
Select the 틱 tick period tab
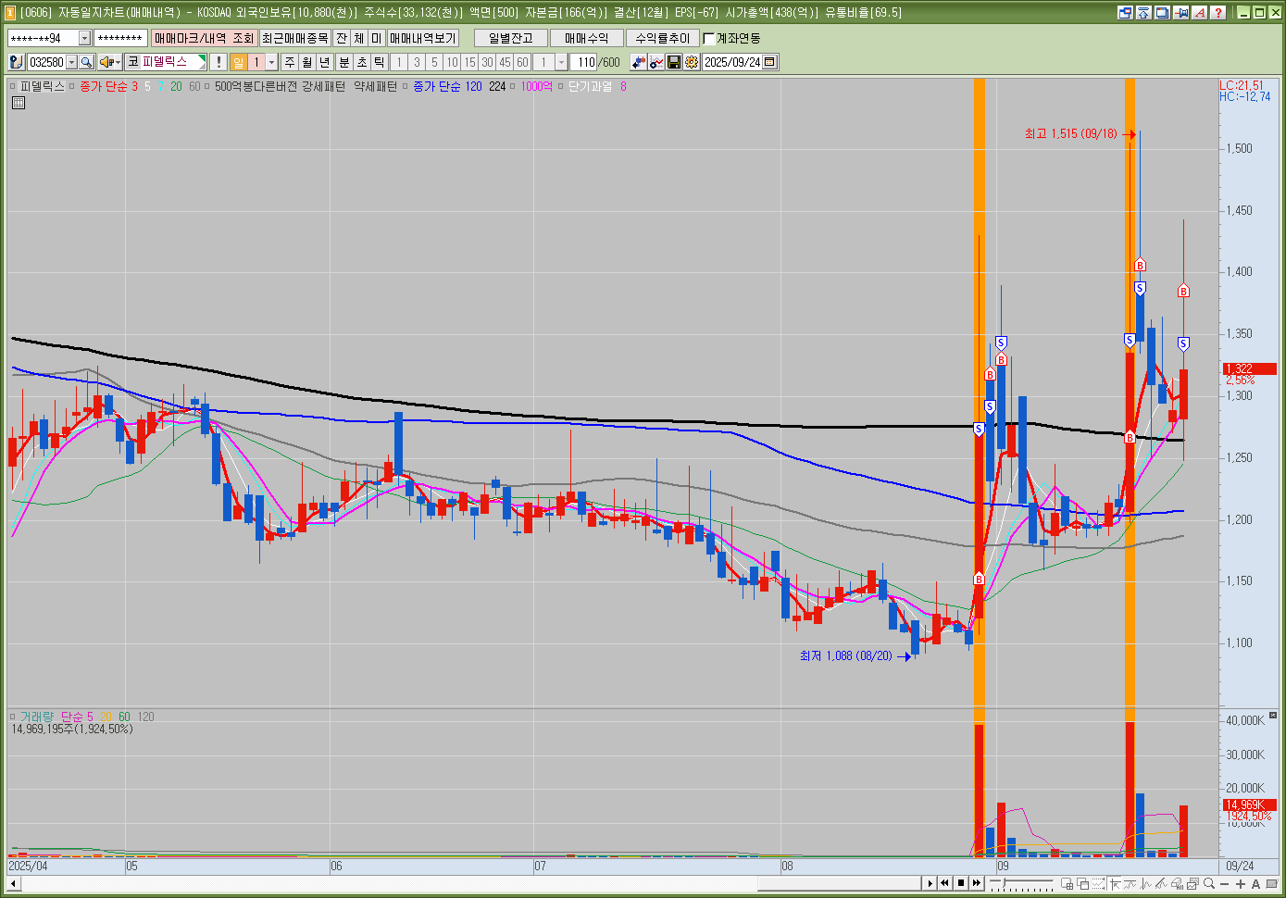380,62
